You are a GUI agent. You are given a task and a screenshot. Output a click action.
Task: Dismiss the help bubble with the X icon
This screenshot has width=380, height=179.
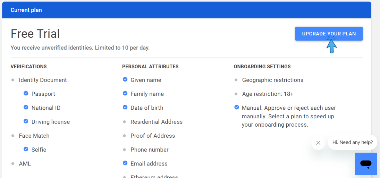pyautogui.click(x=318, y=143)
